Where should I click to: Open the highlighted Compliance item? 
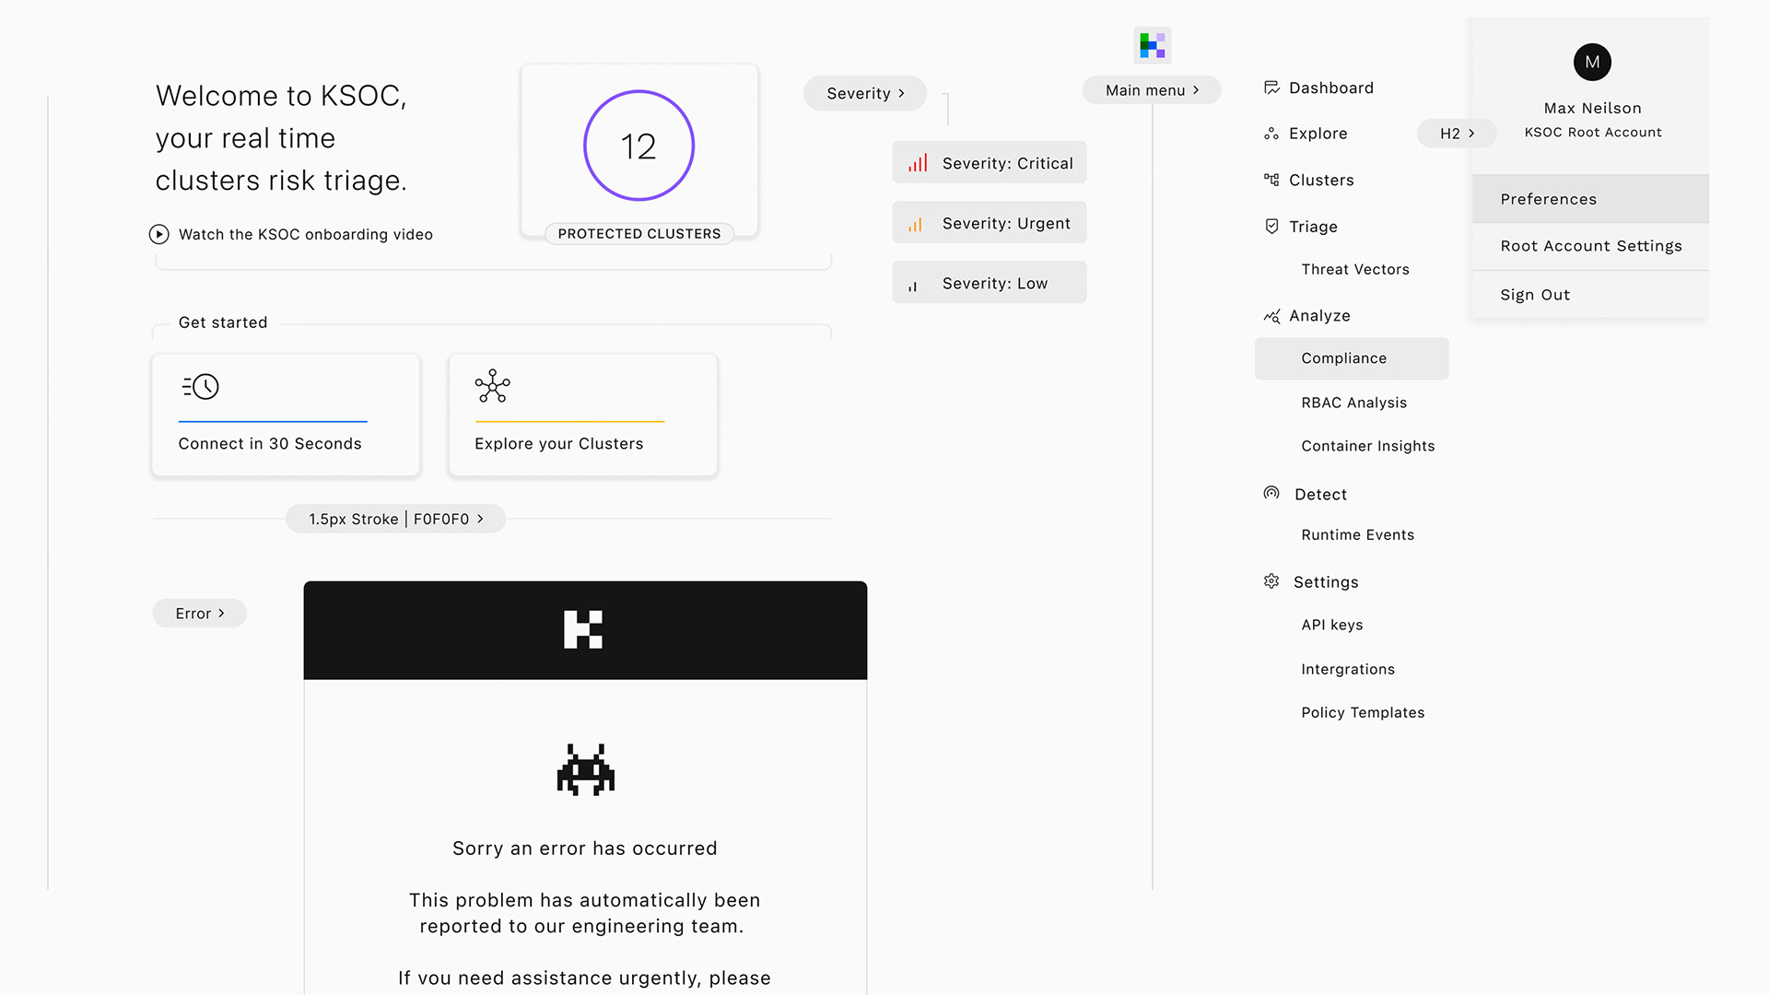pos(1352,358)
